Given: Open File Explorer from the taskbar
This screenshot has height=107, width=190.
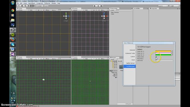Looking at the screenshot, I should pyautogui.click(x=13, y=20).
